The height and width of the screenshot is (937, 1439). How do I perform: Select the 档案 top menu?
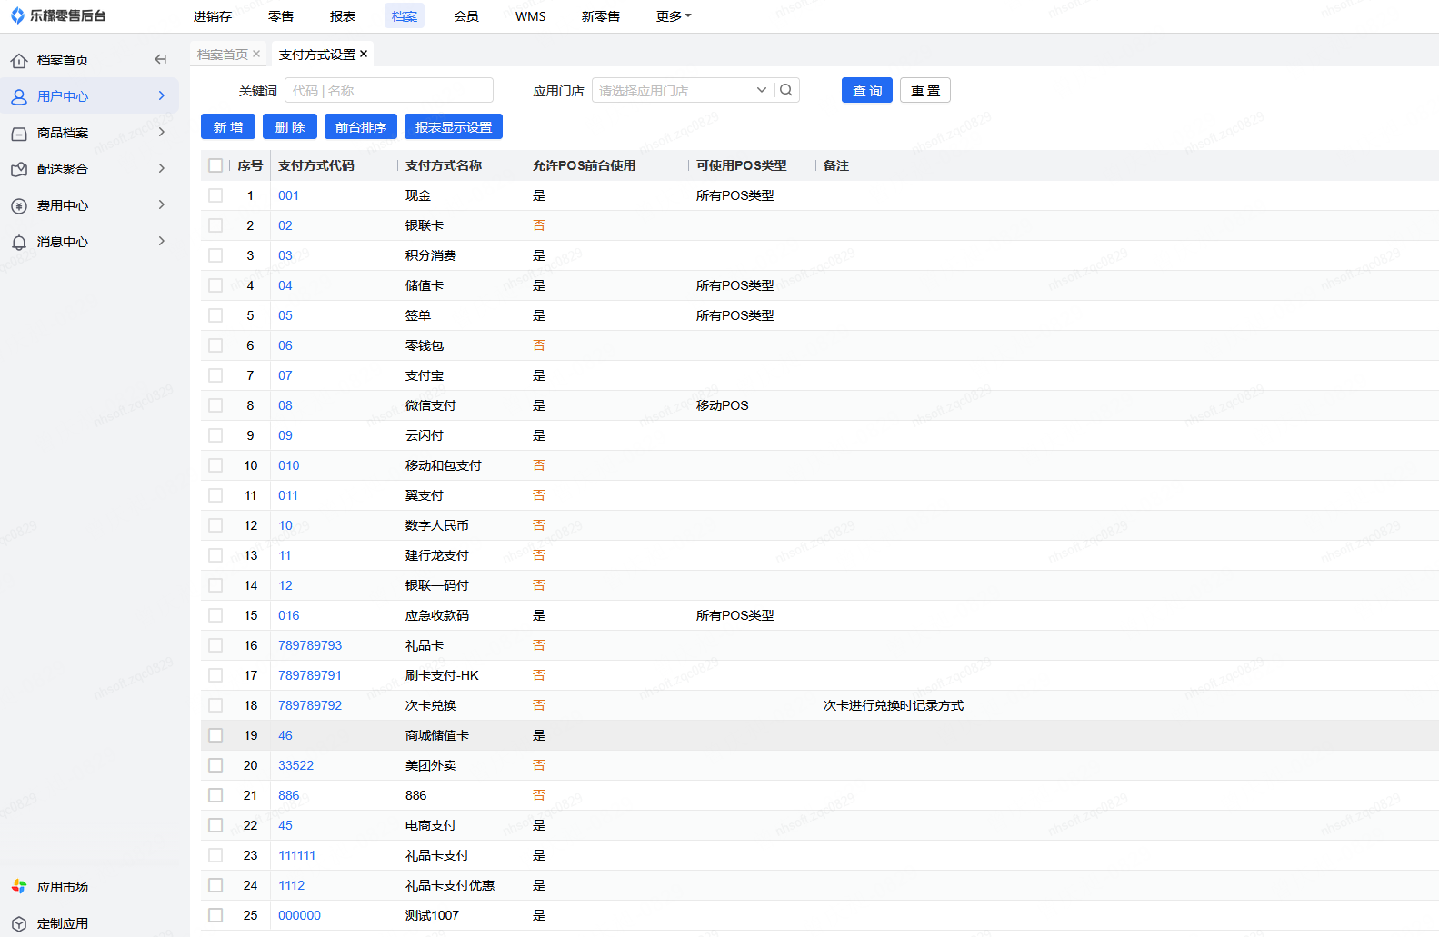point(405,16)
